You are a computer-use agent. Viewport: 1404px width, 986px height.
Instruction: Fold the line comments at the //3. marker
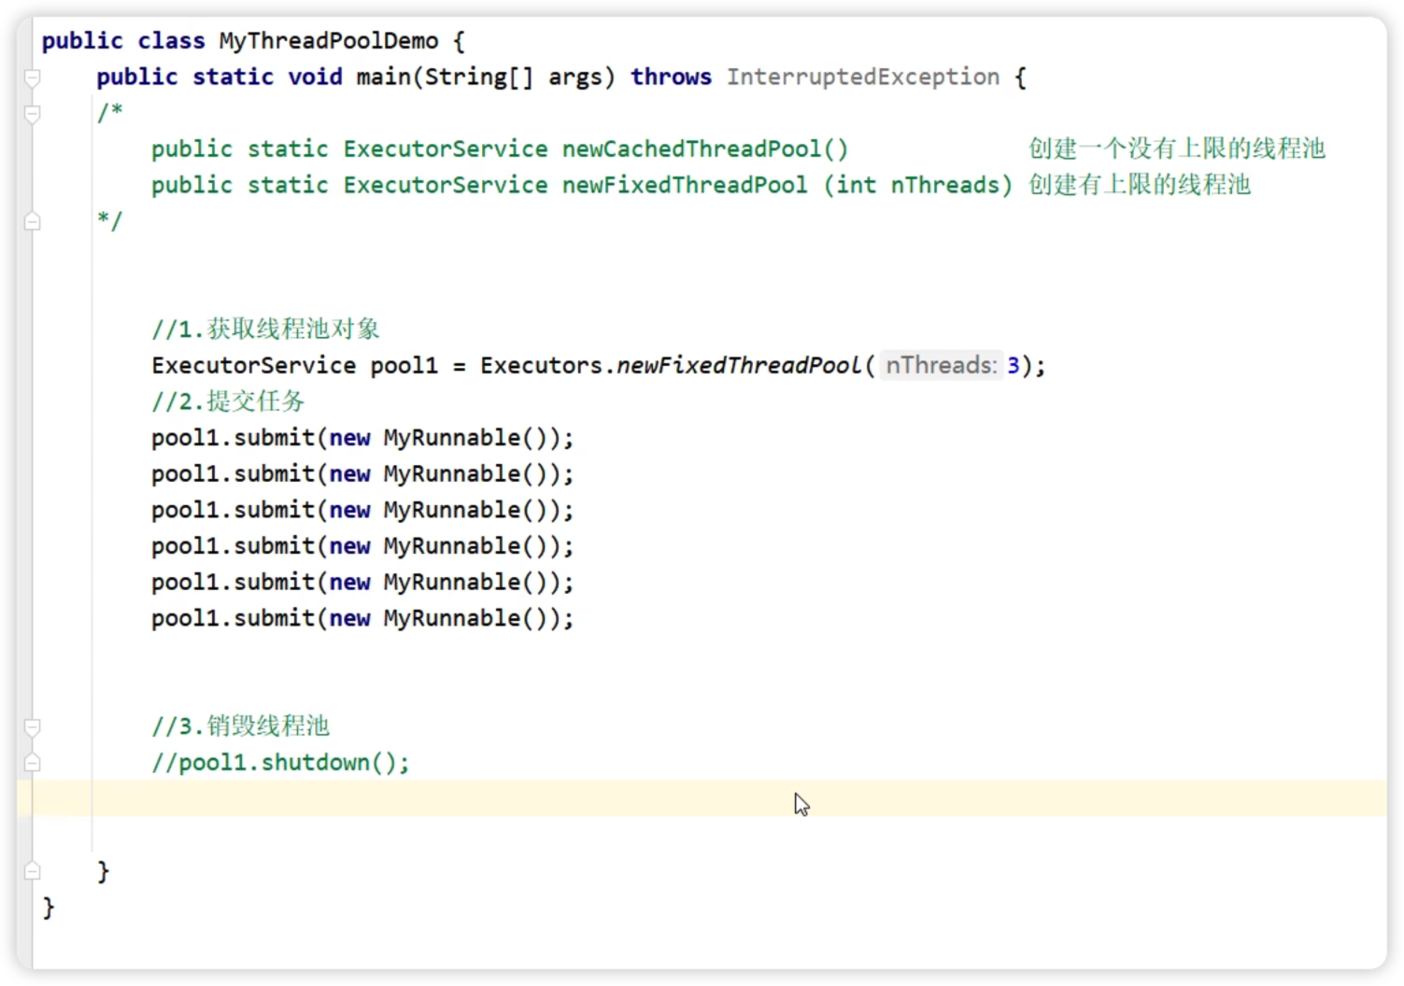[33, 726]
